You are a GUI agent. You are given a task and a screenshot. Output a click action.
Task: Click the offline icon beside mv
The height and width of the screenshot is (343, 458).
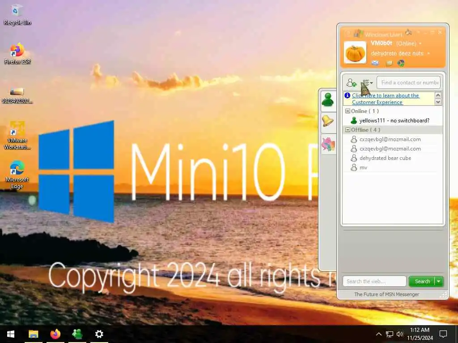point(354,167)
